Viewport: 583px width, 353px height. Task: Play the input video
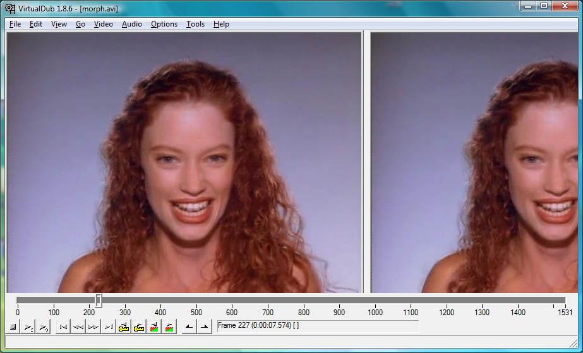click(28, 327)
